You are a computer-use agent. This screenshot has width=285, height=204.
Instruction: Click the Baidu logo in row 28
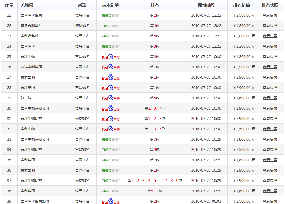coord(111,88)
